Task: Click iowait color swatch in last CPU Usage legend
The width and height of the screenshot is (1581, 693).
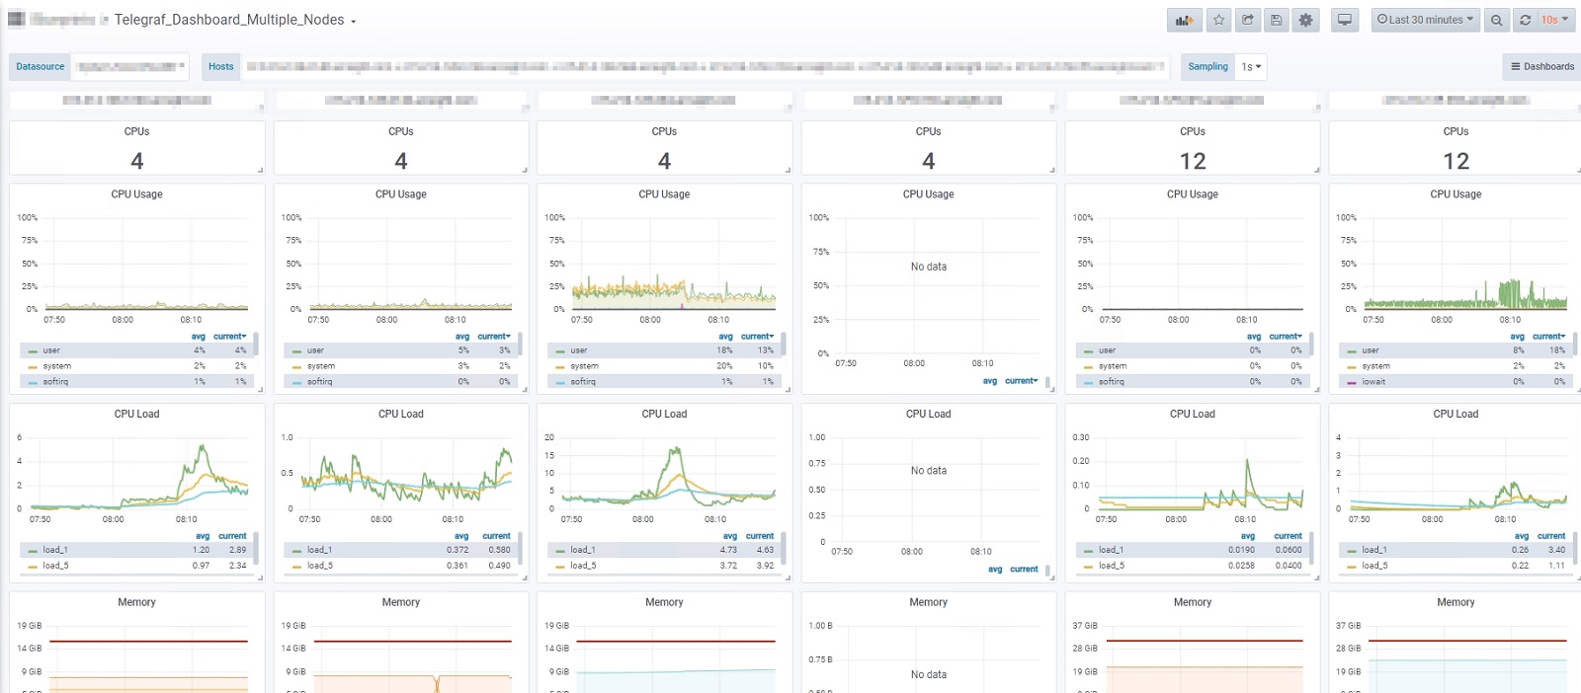Action: click(1351, 382)
